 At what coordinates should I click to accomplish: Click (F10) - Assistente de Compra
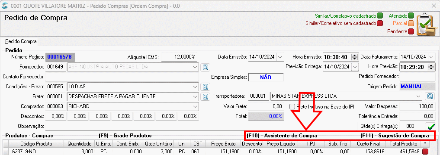pos(282,136)
